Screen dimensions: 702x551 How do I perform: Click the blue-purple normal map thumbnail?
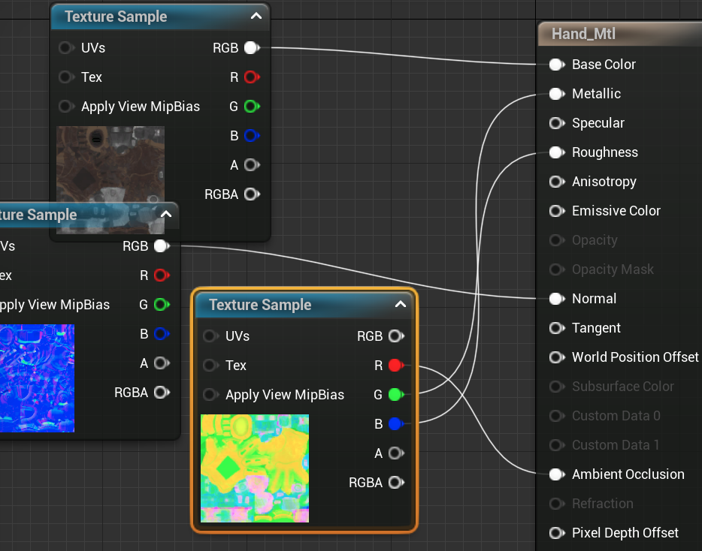click(x=38, y=378)
